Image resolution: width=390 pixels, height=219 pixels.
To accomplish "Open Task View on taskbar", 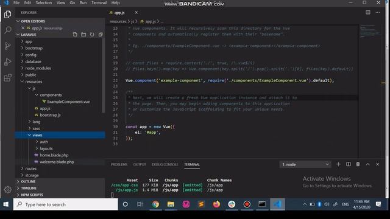I will pos(140,204).
